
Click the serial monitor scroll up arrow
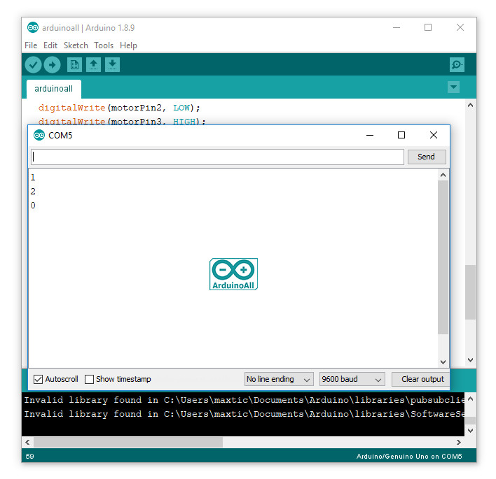pos(443,175)
